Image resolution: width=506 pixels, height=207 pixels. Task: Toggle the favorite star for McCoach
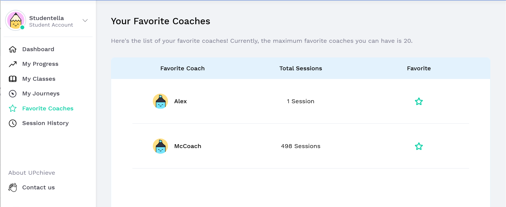(419, 146)
